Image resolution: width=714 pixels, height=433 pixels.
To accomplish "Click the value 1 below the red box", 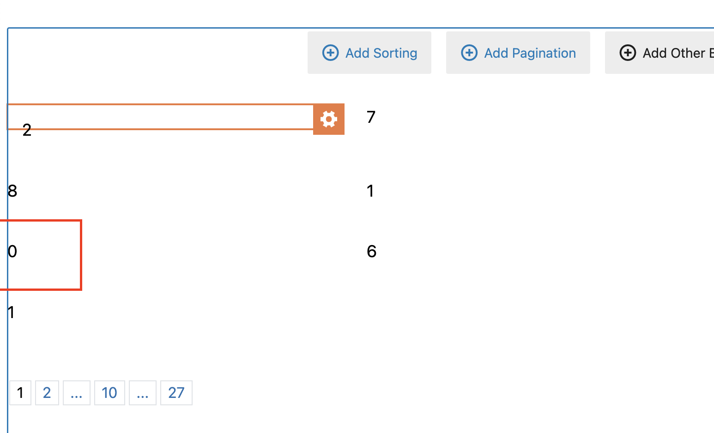I will [x=12, y=313].
